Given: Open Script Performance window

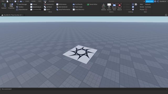Looking at the screenshot, I should pyautogui.click(x=63, y=9).
